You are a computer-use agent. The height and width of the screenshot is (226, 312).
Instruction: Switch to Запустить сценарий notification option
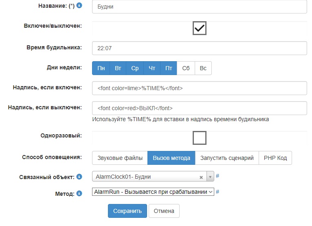[227, 158]
